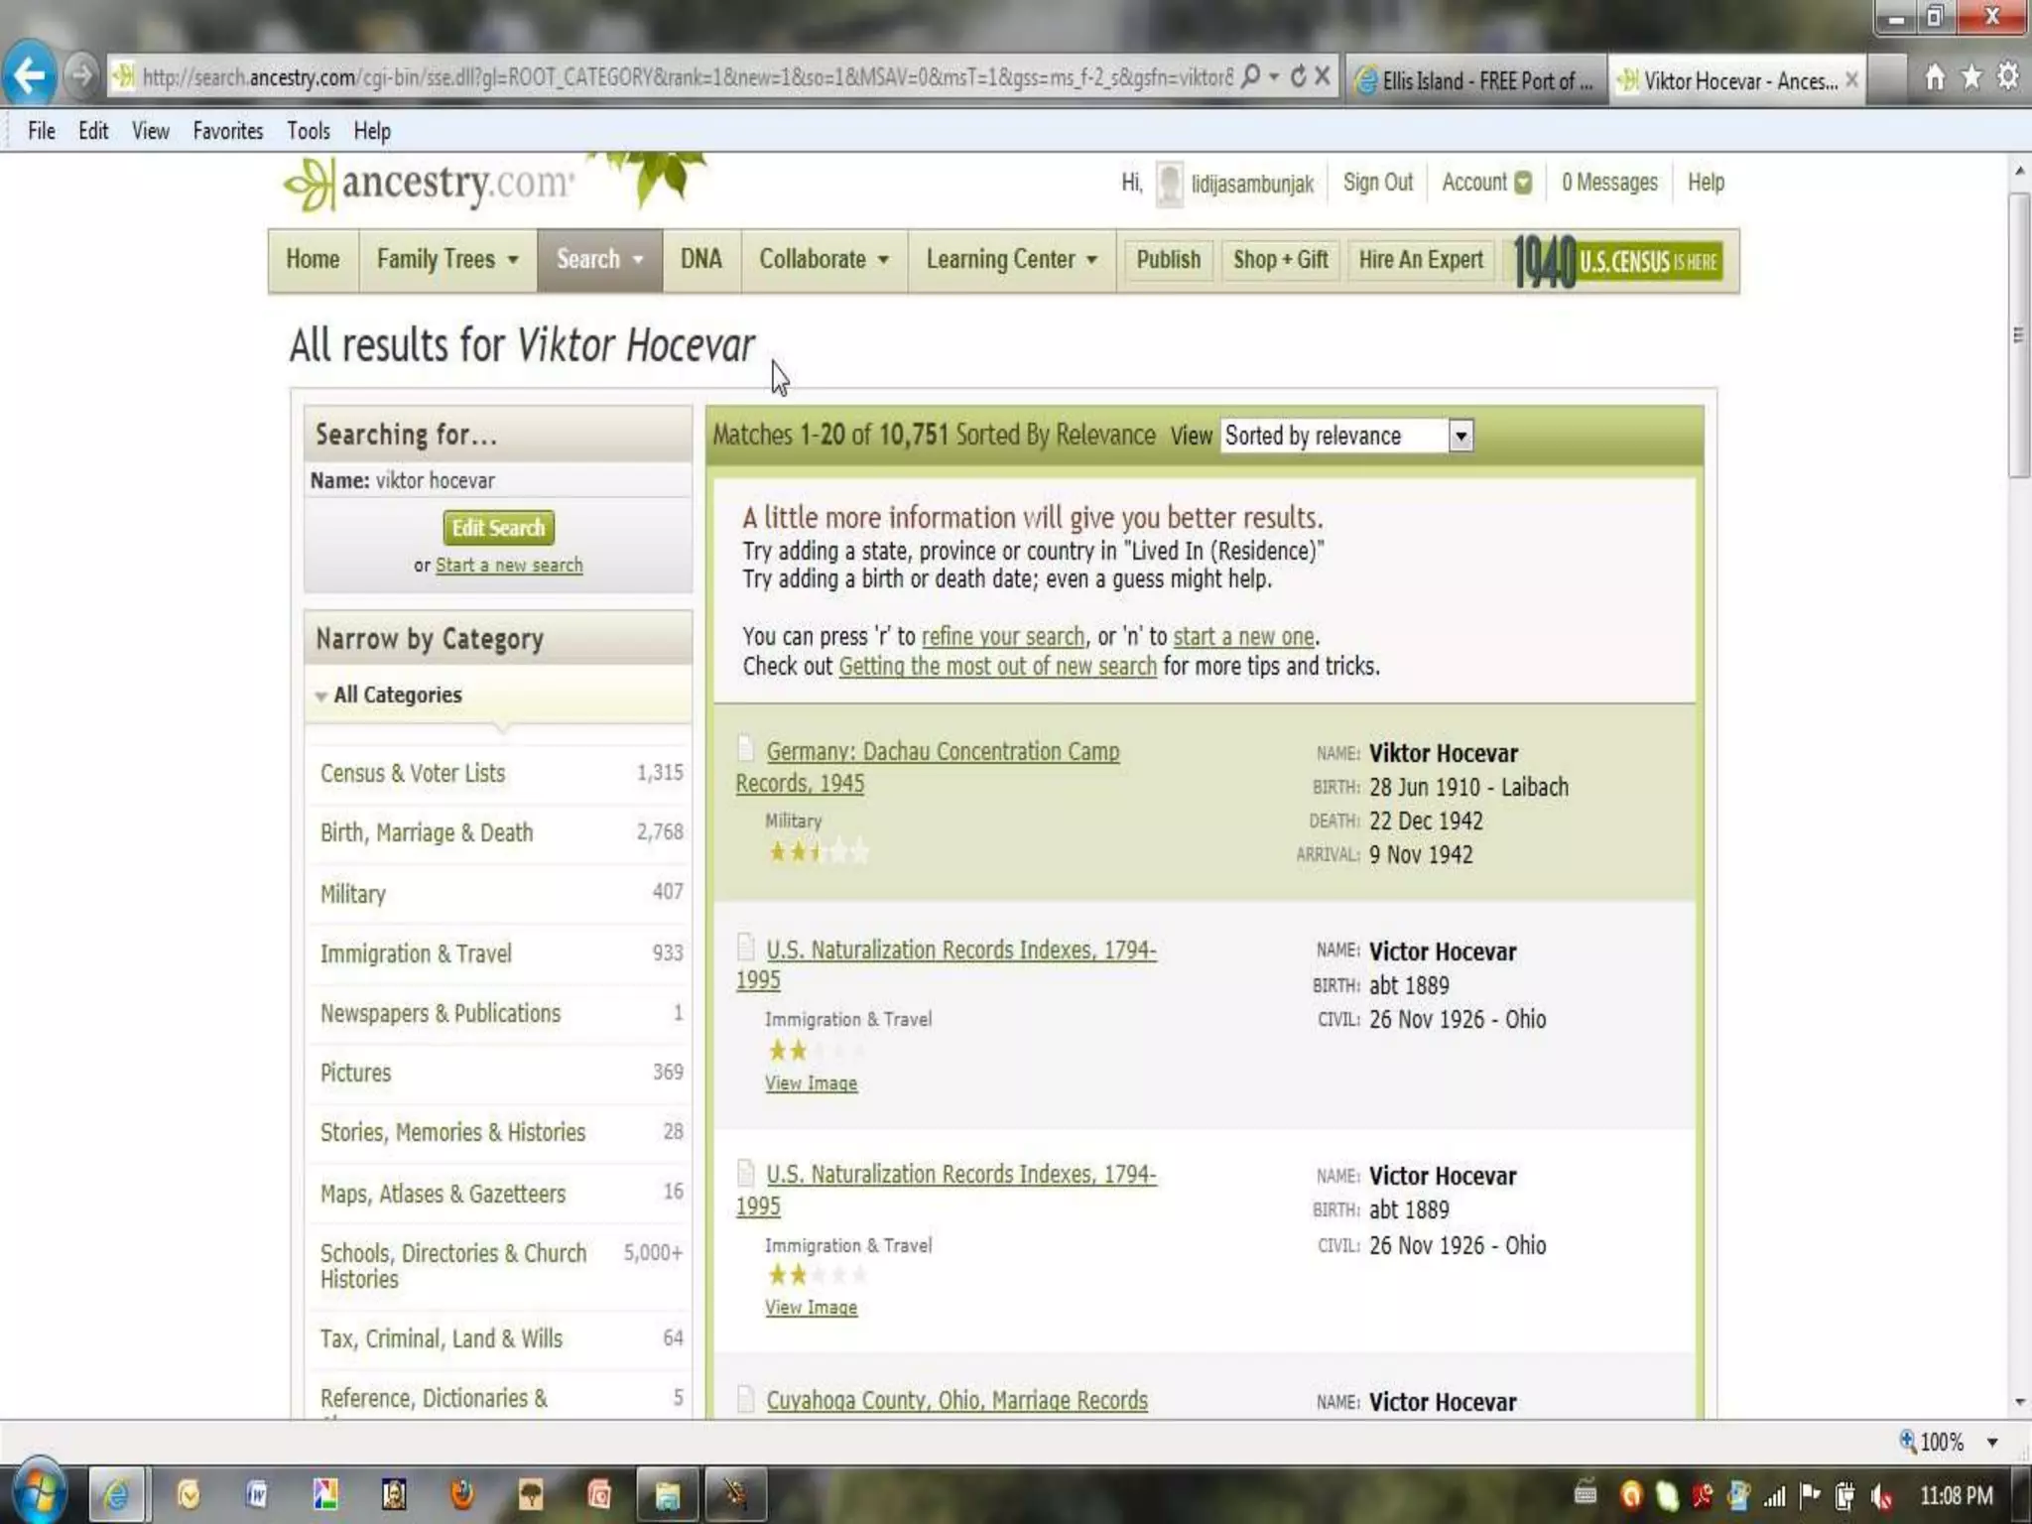2032x1524 pixels.
Task: Open Favorites via the star icon
Action: 1970,76
